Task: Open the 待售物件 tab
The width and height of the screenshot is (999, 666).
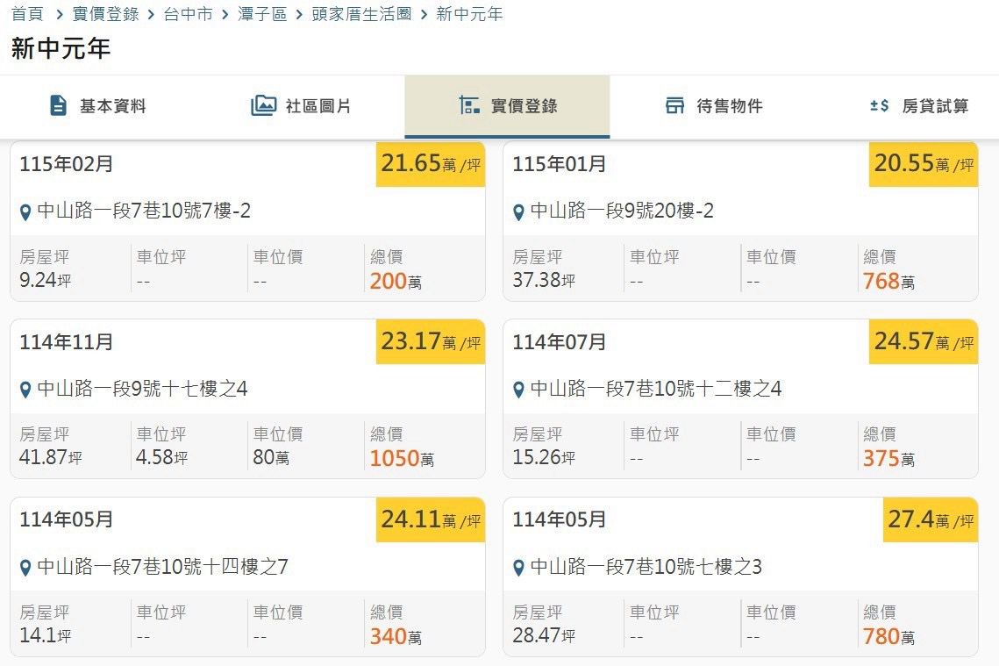Action: click(x=713, y=106)
